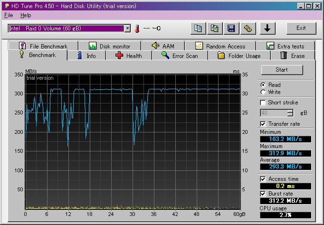Image resolution: width=324 pixels, height=225 pixels.
Task: Minimize the HD Tune Pro window
Action: [301, 6]
